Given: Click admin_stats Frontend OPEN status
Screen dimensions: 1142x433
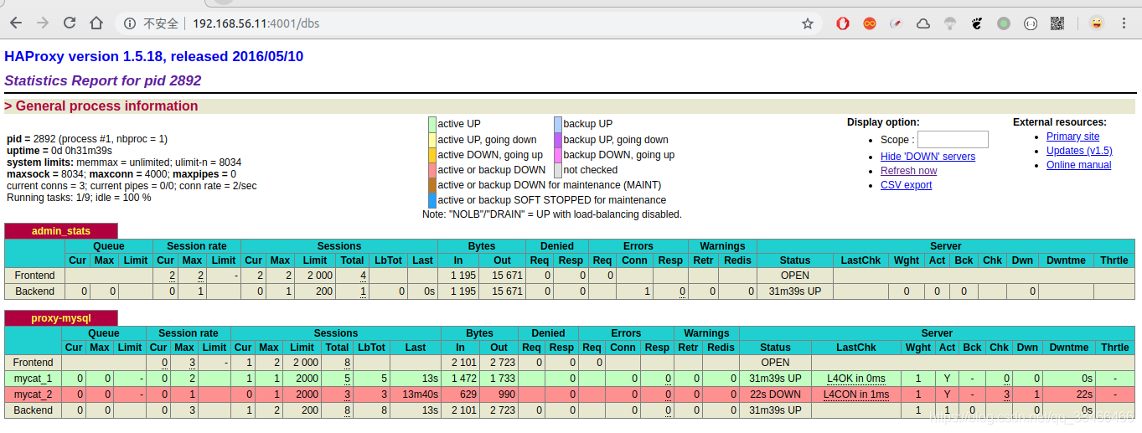Looking at the screenshot, I should coord(795,276).
